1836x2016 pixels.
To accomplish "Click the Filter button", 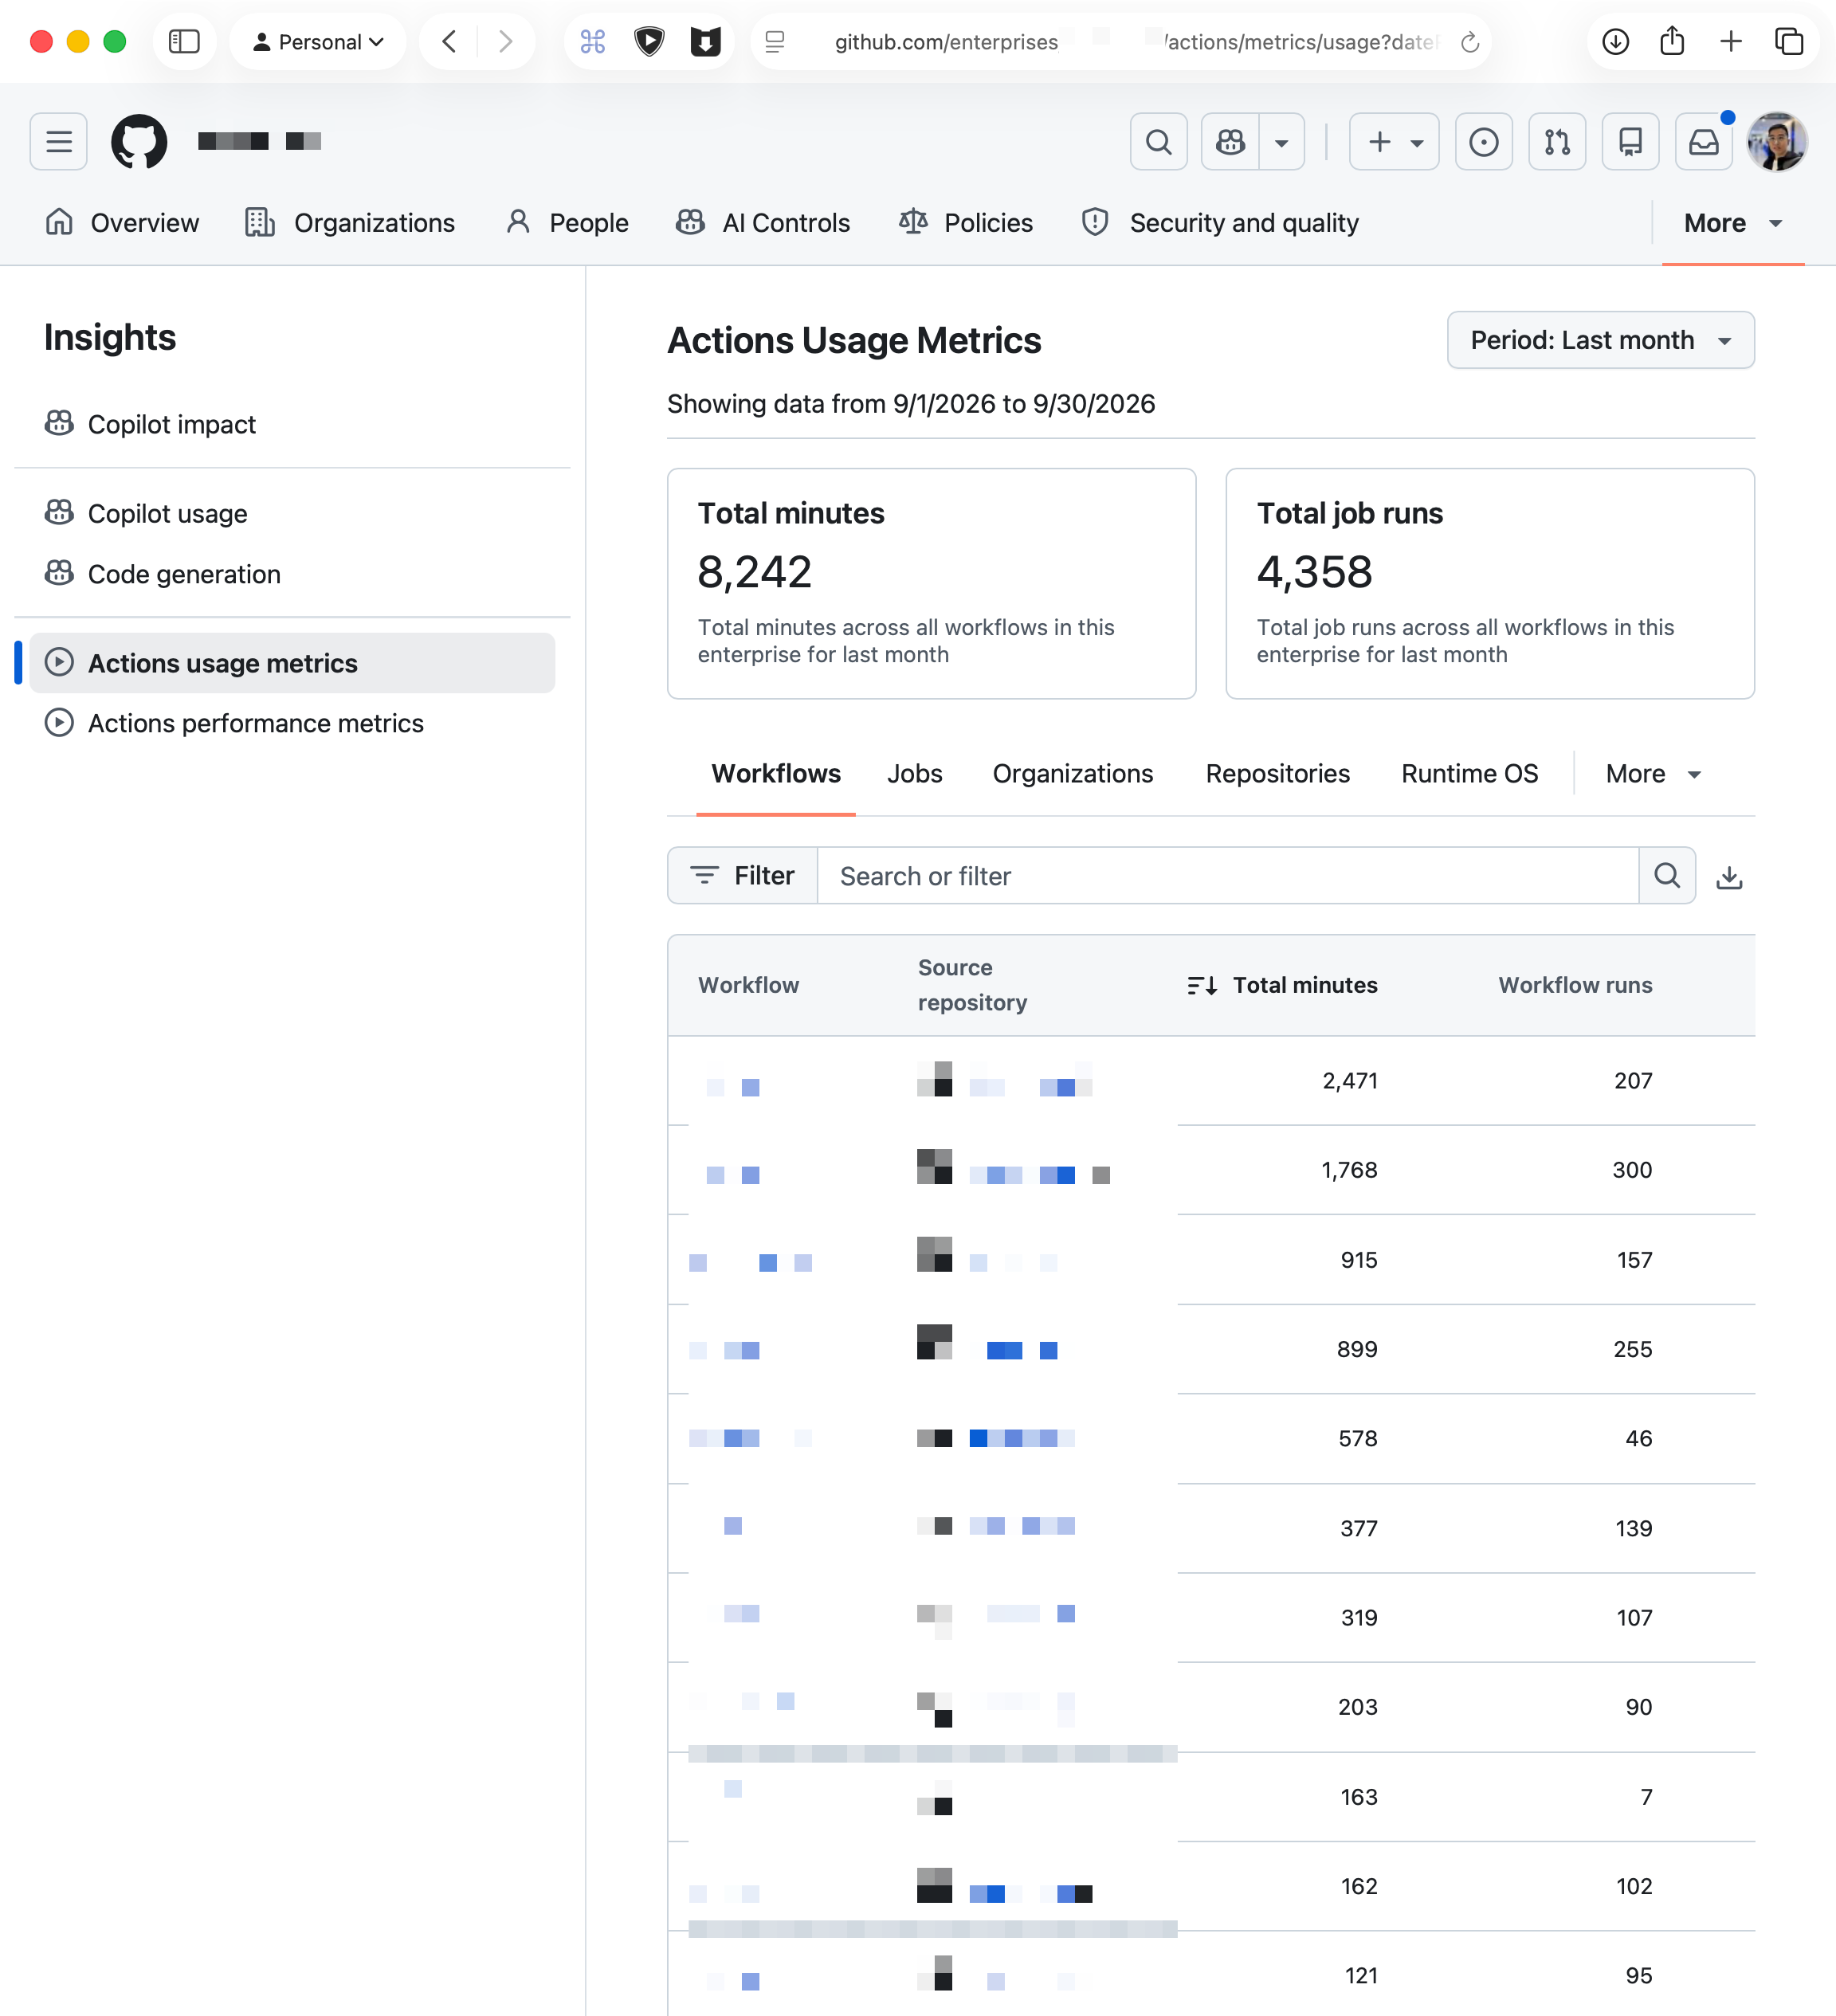I will (743, 876).
